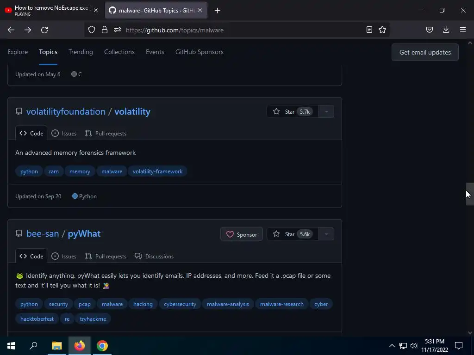The width and height of the screenshot is (474, 355).
Task: Open the Windows Start menu
Action: 11,346
